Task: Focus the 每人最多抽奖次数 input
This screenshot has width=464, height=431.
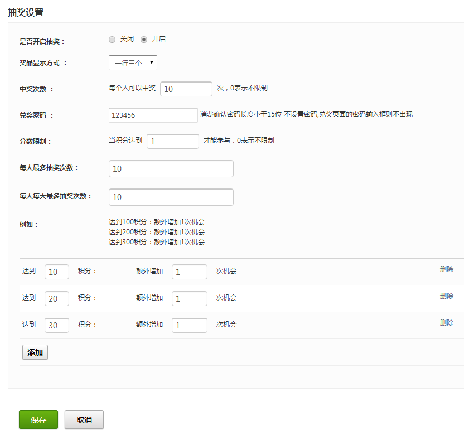Action: pos(171,169)
